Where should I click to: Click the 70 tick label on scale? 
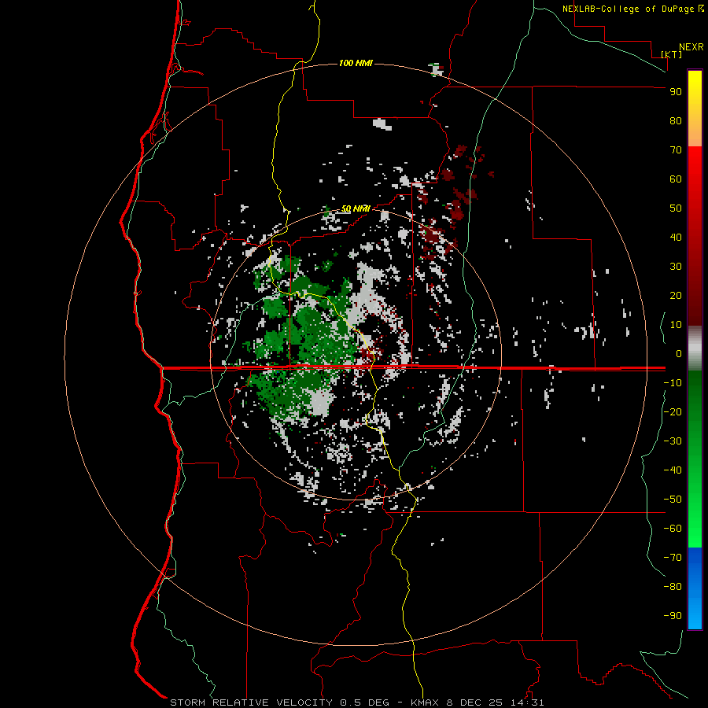(x=676, y=150)
